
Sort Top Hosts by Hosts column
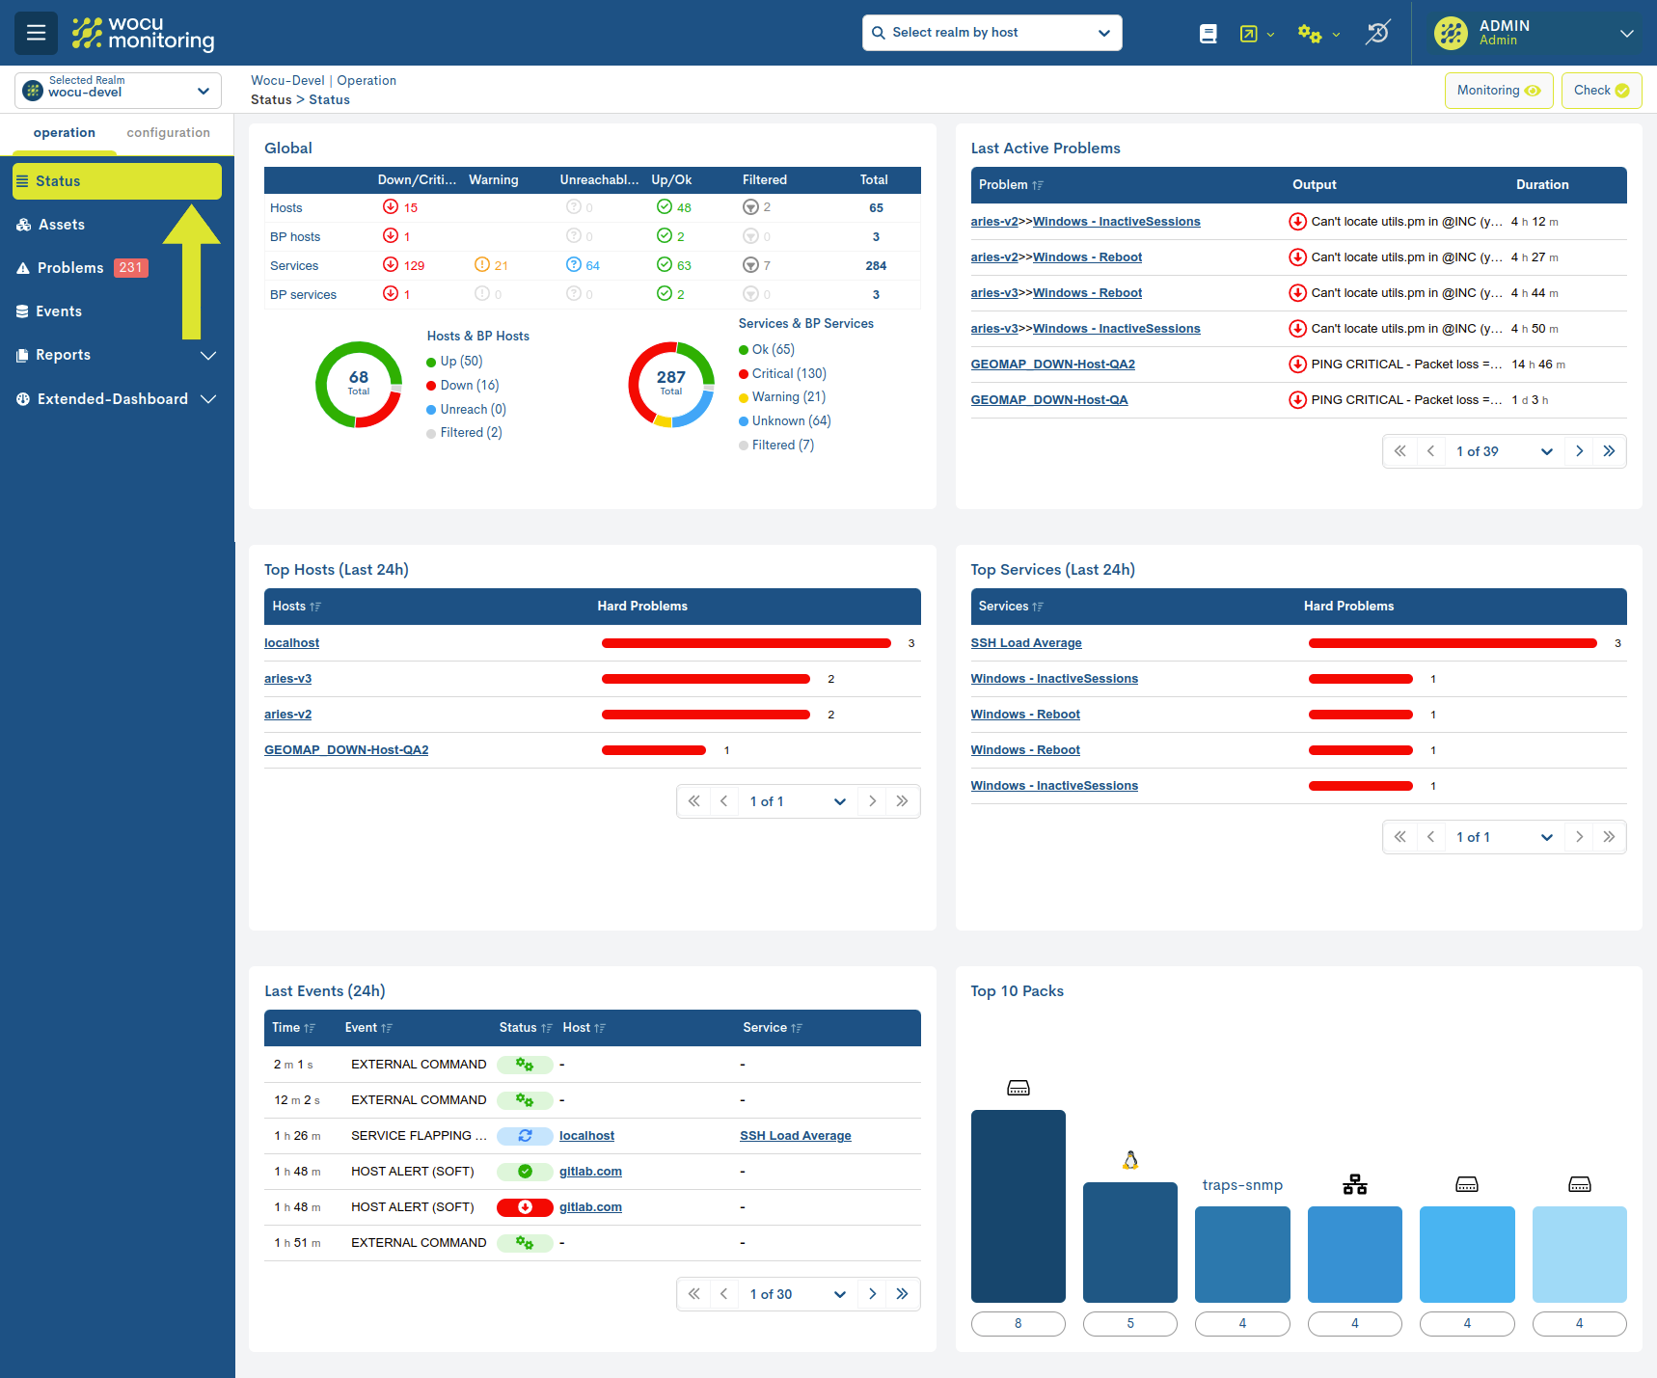(x=315, y=607)
